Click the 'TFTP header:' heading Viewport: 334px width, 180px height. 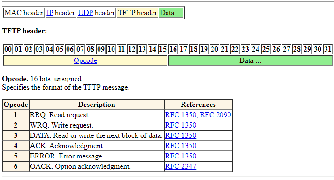(x=24, y=31)
